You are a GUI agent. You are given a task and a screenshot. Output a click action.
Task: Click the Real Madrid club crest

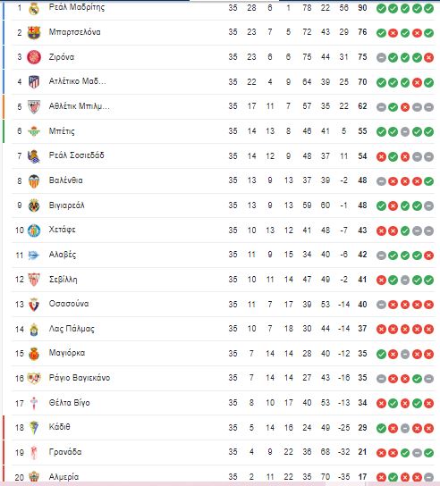click(34, 8)
